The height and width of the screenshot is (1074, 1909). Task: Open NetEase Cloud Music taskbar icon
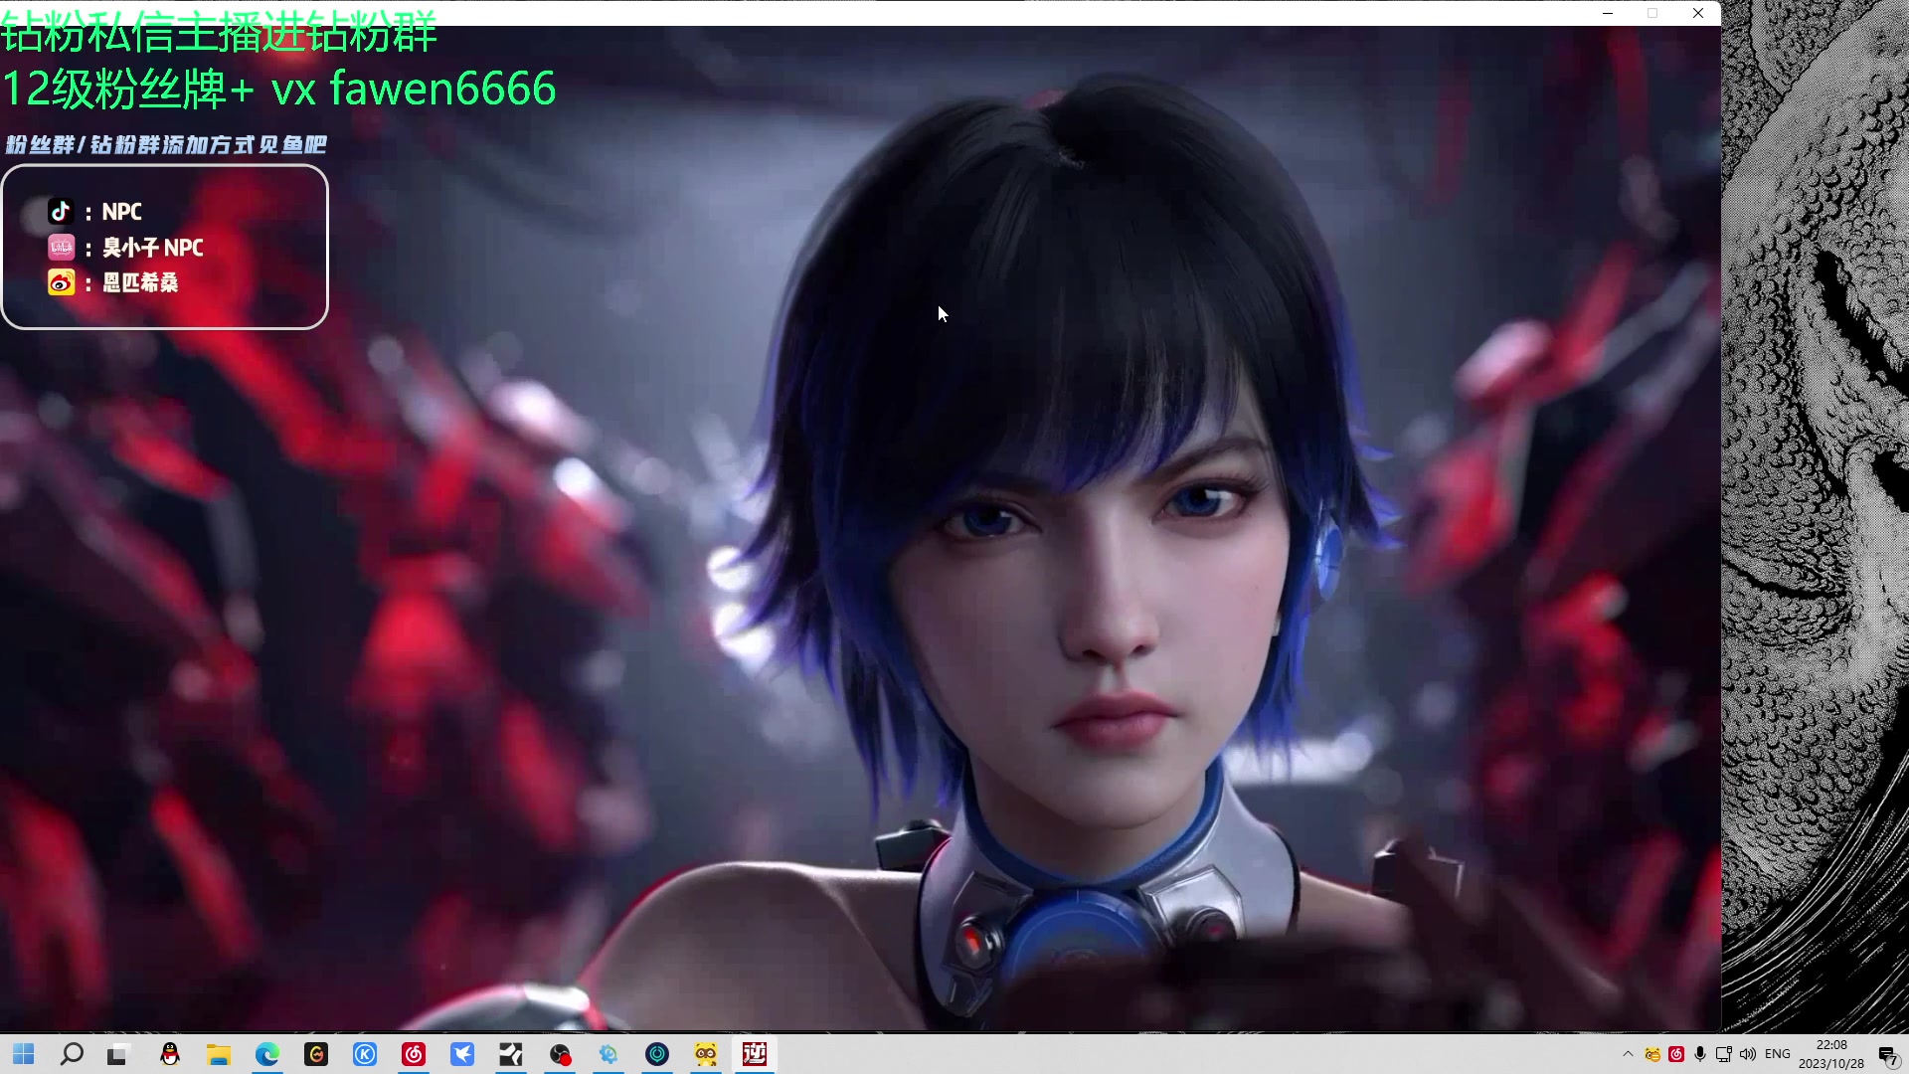[414, 1054]
